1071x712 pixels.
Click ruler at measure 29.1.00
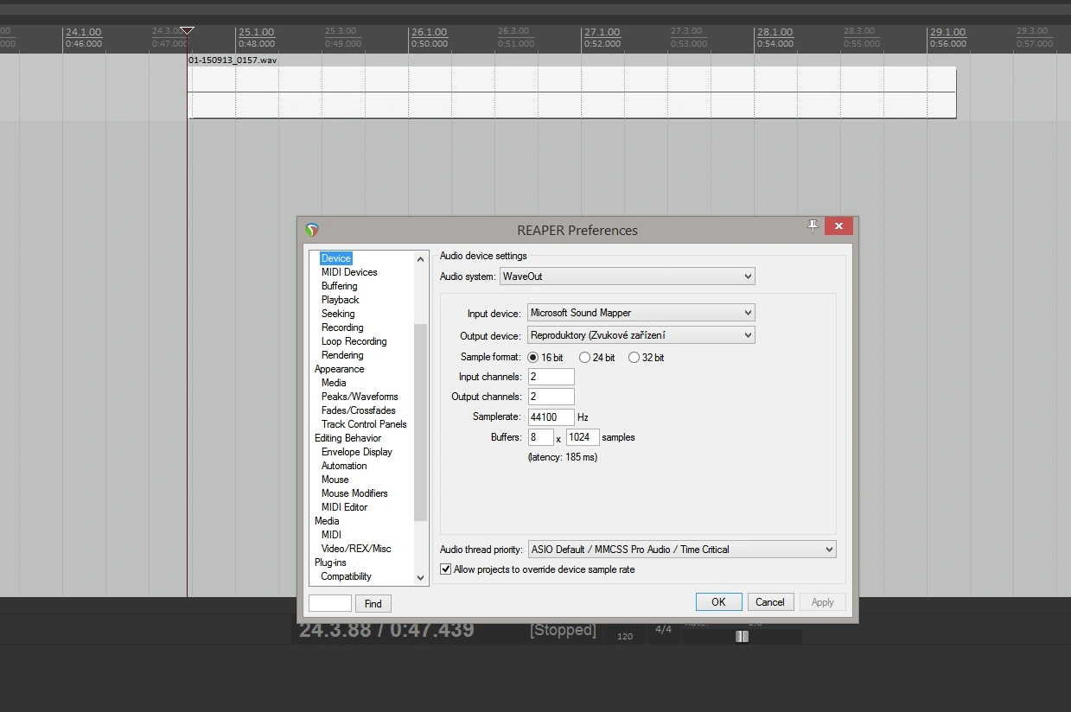click(947, 33)
